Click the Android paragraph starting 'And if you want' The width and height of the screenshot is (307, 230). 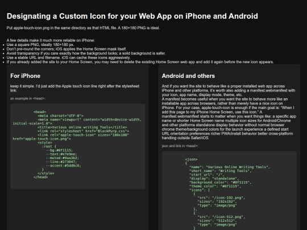(x=229, y=90)
